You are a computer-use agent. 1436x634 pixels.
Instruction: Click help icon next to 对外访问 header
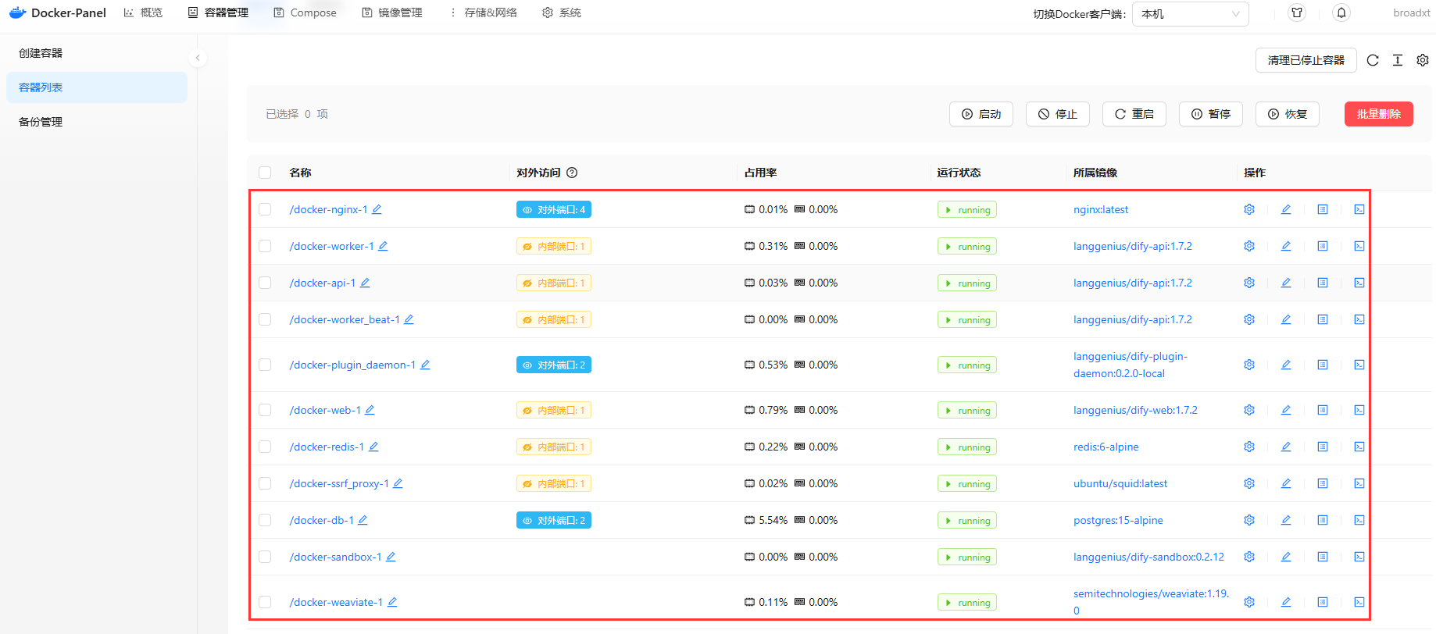(x=572, y=173)
